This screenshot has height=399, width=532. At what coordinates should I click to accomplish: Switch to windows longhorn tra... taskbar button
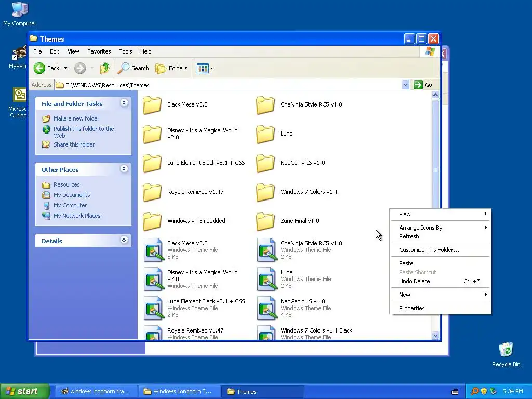pyautogui.click(x=96, y=392)
